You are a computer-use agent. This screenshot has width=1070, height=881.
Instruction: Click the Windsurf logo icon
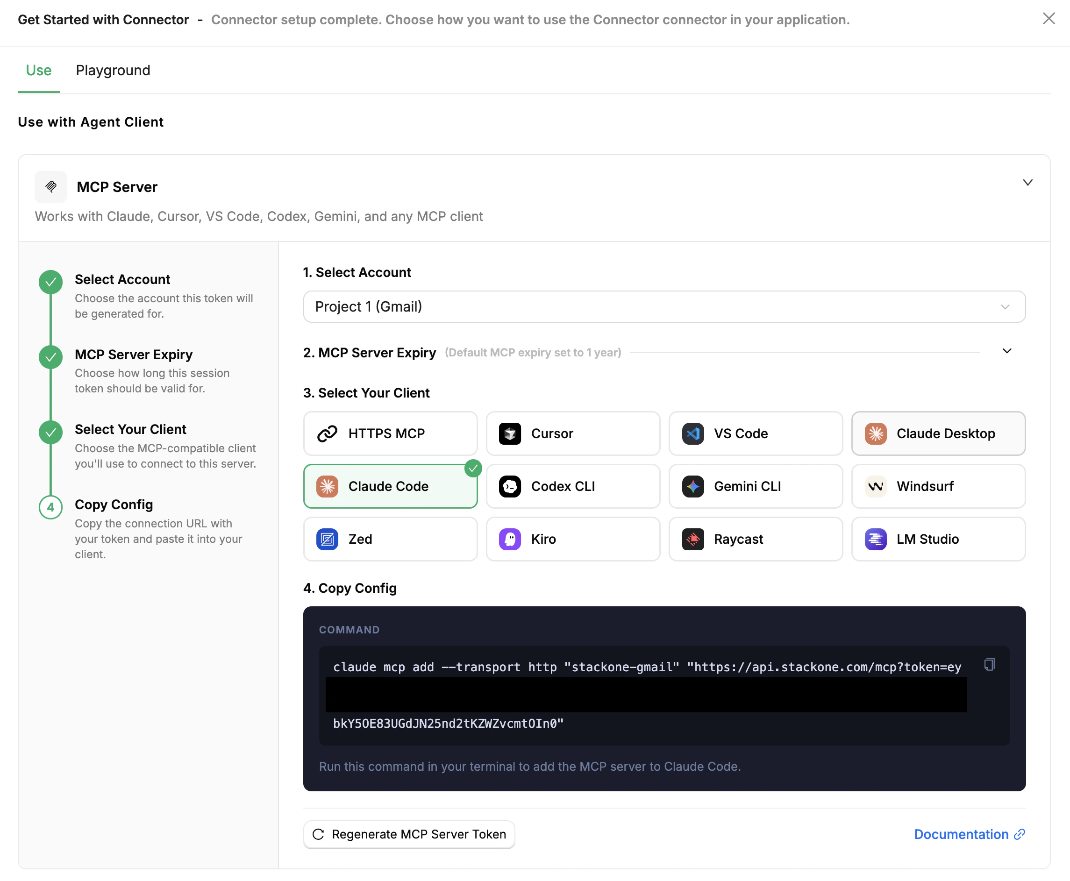tap(876, 486)
